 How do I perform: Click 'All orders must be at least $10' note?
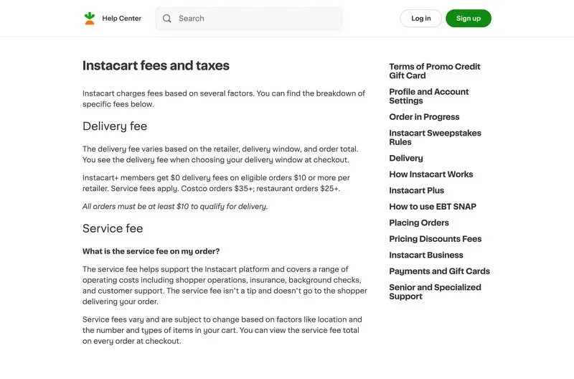[x=175, y=207]
